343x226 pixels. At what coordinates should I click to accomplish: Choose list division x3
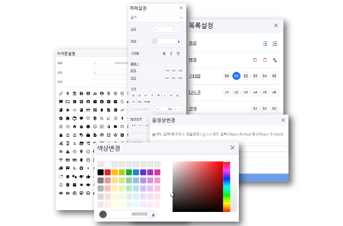tap(246, 92)
